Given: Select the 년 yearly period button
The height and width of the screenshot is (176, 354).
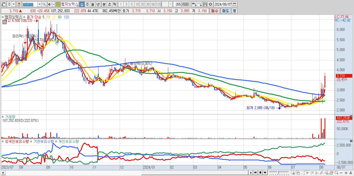Looking at the screenshot, I should (x=98, y=4).
